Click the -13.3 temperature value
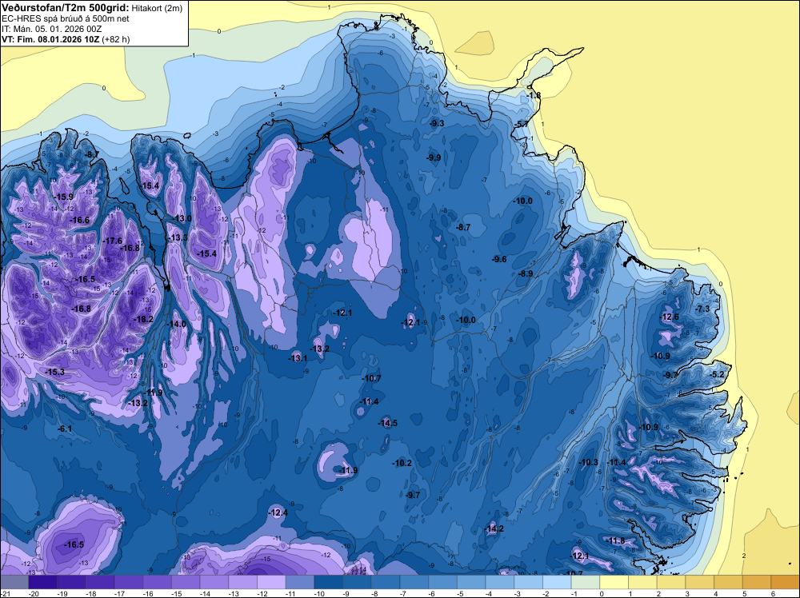 click(178, 237)
